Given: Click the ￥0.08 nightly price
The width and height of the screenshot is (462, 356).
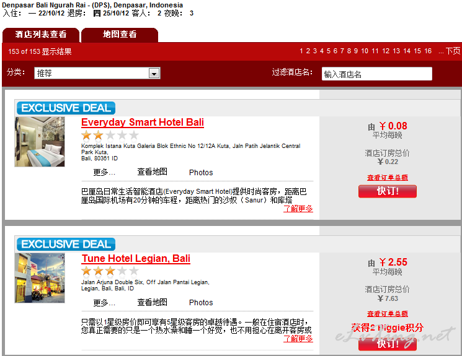Looking at the screenshot, I should tap(393, 126).
